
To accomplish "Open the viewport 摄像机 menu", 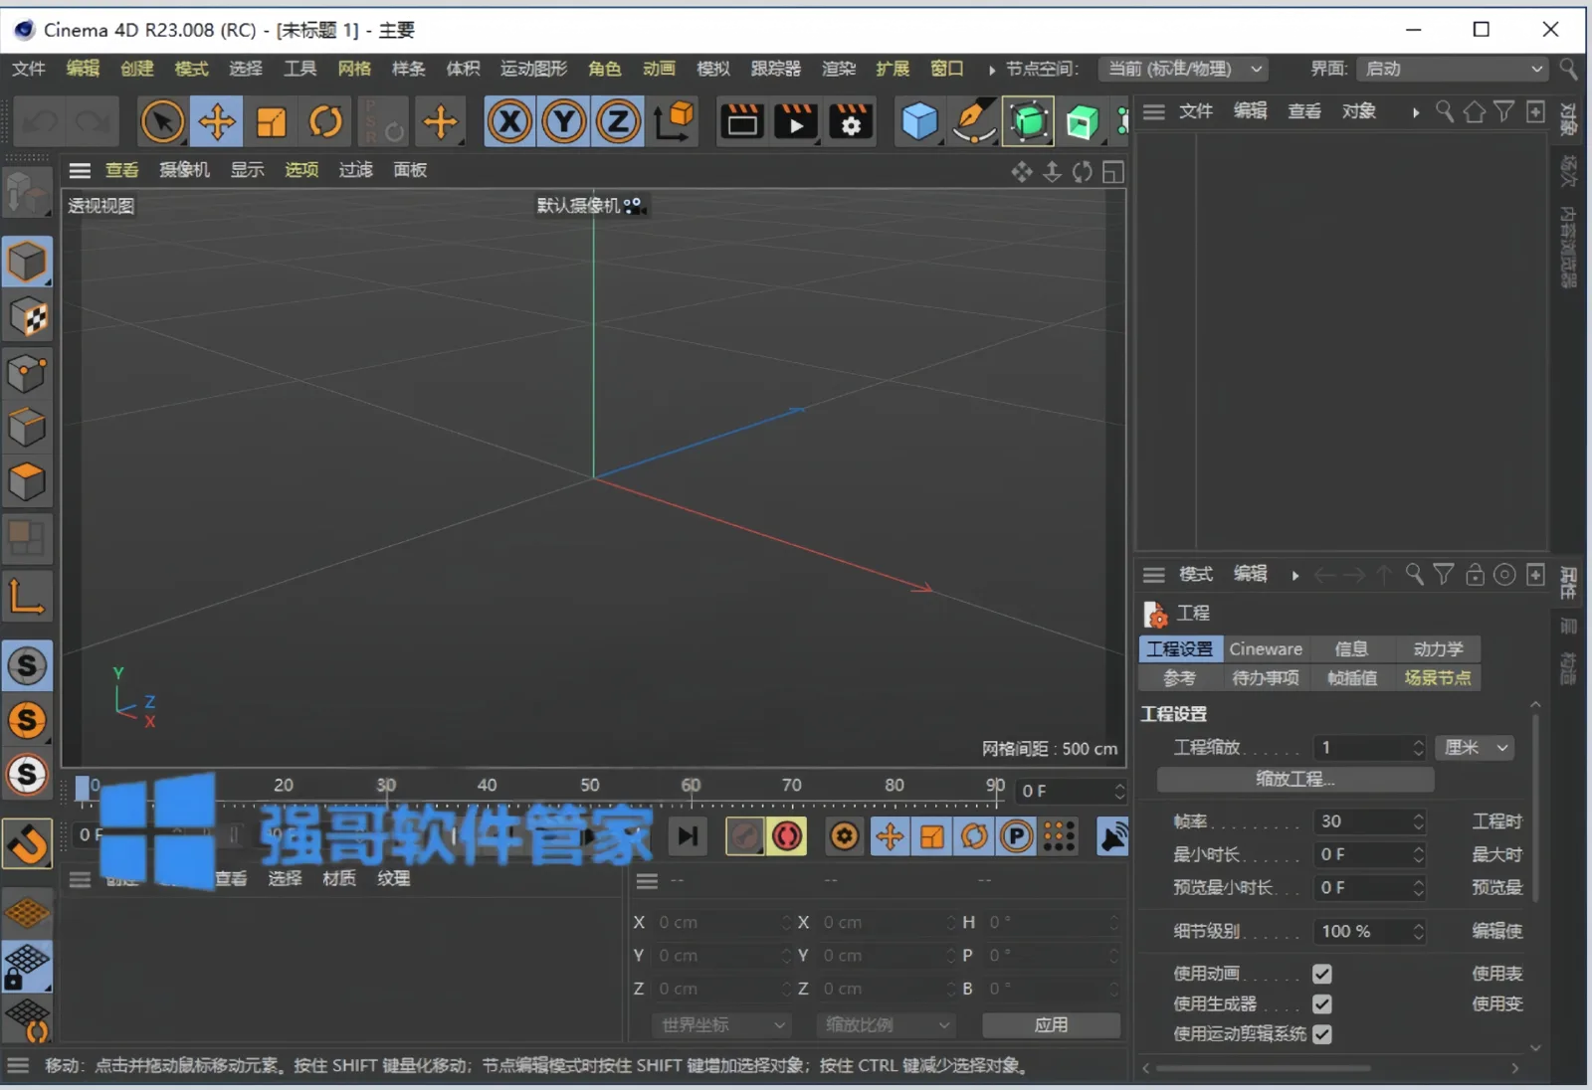I will click(184, 170).
